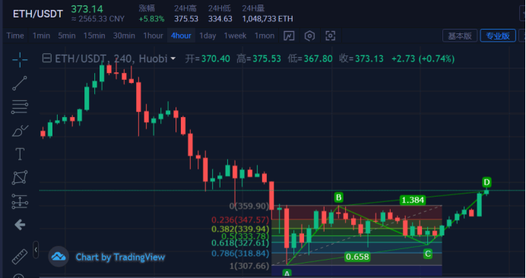
Task: Toggle fullscreen chart view icon
Action: pyautogui.click(x=331, y=36)
